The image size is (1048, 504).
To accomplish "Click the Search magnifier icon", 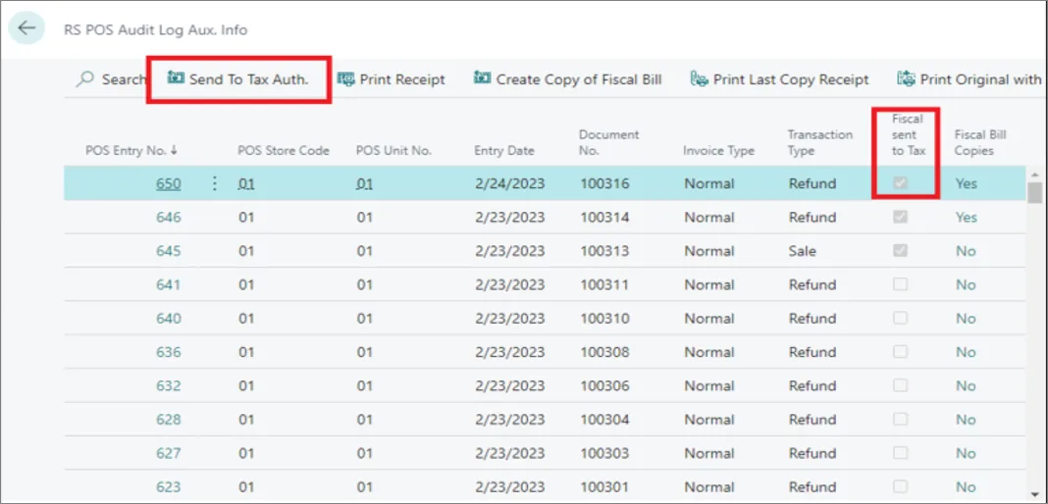I will click(85, 79).
